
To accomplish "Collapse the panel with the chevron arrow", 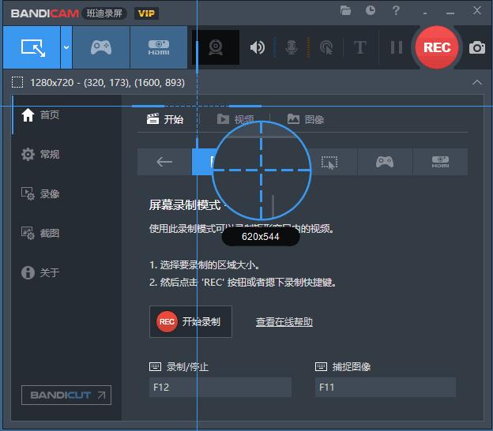I will (476, 82).
